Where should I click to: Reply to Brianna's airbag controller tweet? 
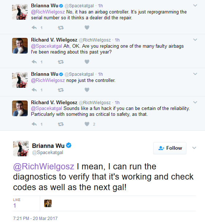click(34, 27)
